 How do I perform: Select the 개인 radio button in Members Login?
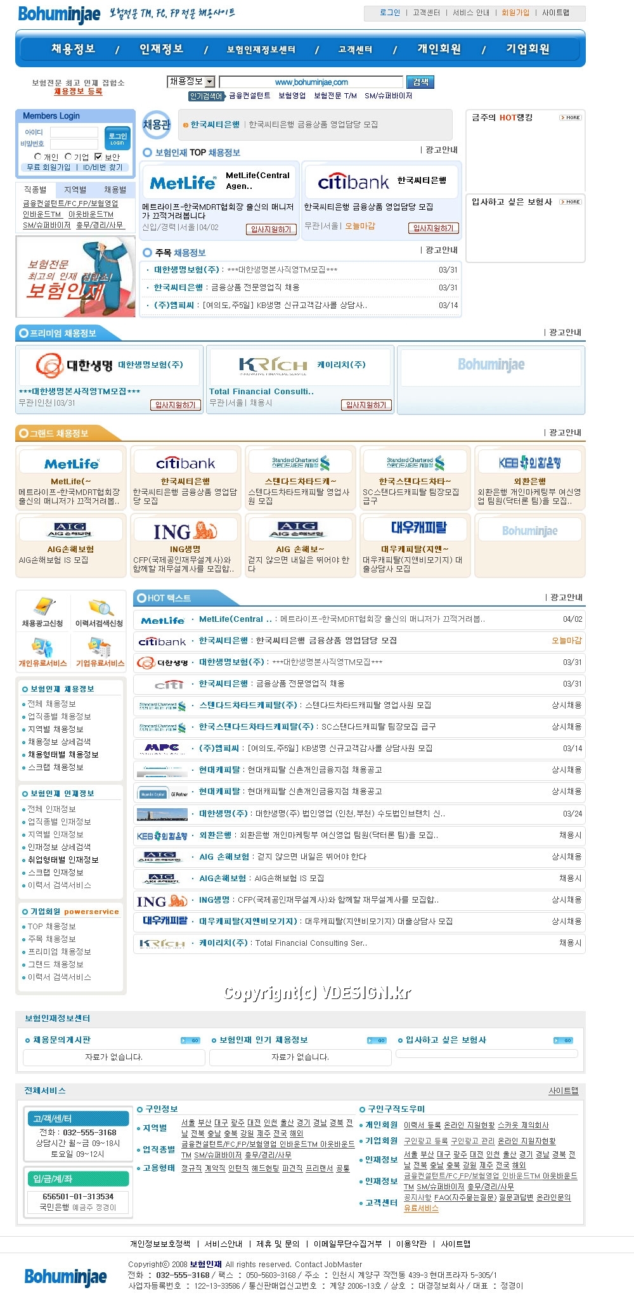pos(38,157)
